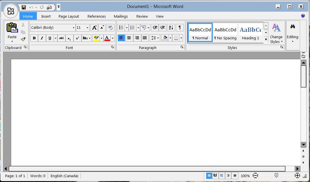
Task: Set Align Text Right
Action: tap(137, 38)
